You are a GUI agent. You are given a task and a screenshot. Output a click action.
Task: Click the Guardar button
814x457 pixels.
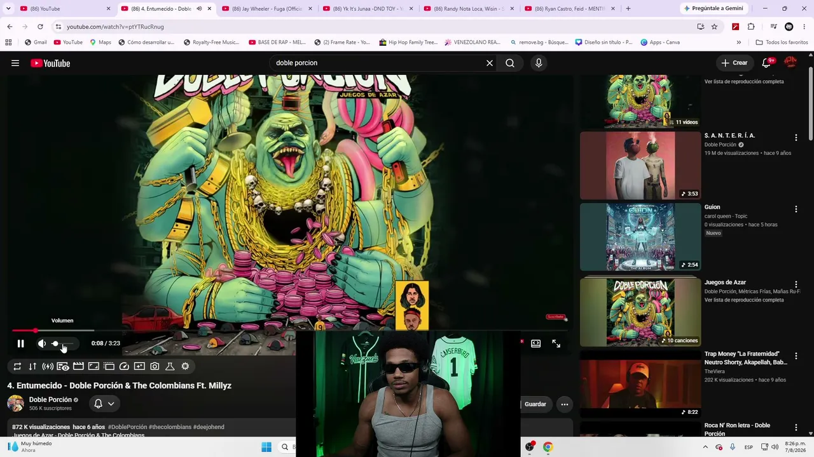(535, 404)
